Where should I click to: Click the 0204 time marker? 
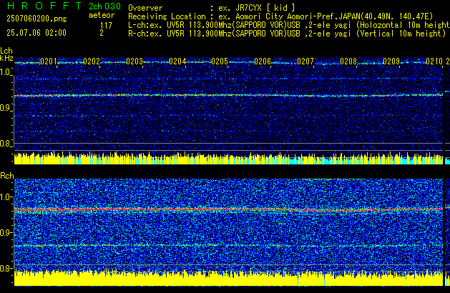coord(177,61)
